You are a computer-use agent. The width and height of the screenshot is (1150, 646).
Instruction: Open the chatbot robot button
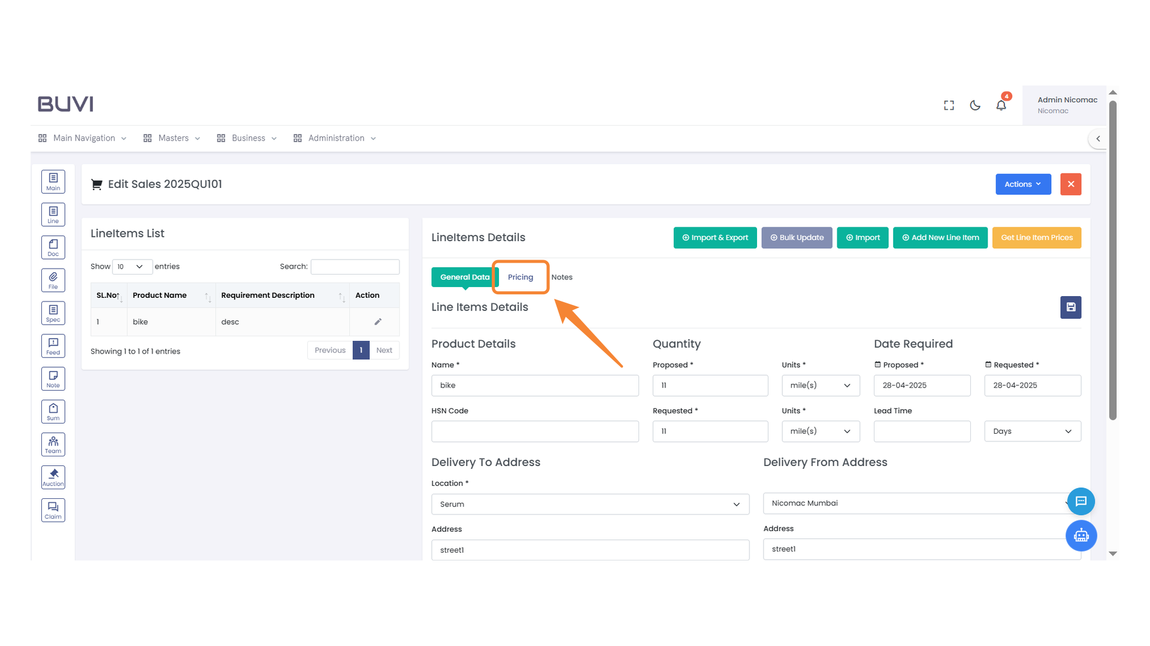[x=1081, y=535]
